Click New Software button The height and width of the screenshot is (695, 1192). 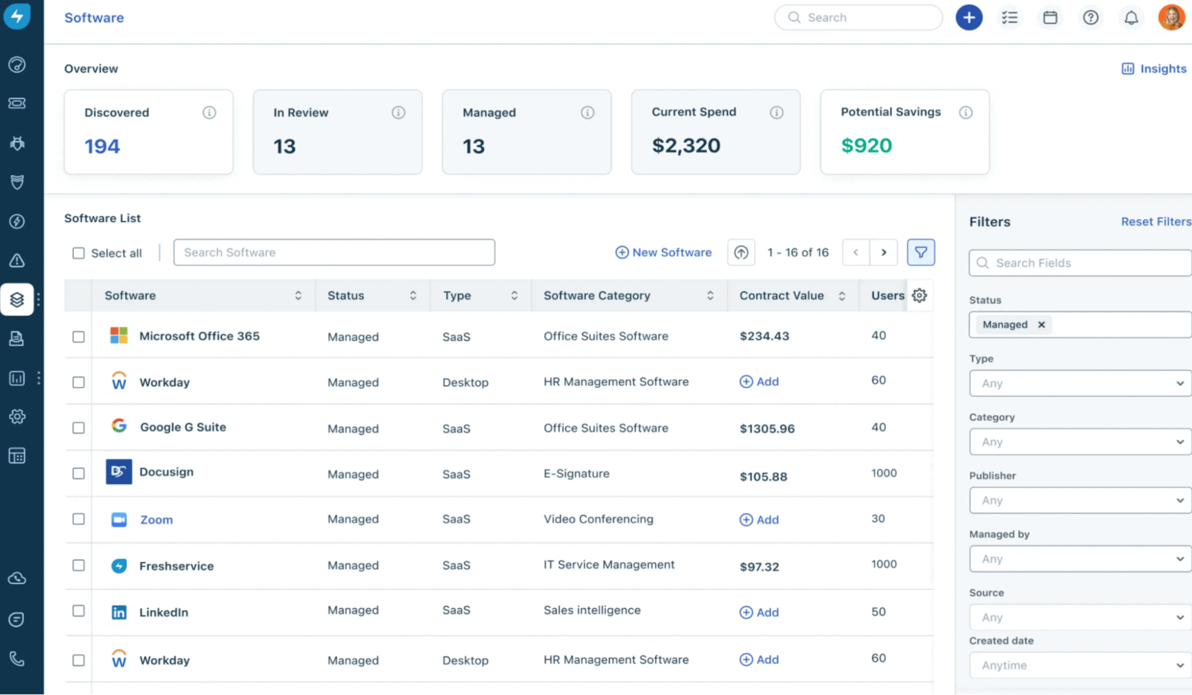(663, 252)
